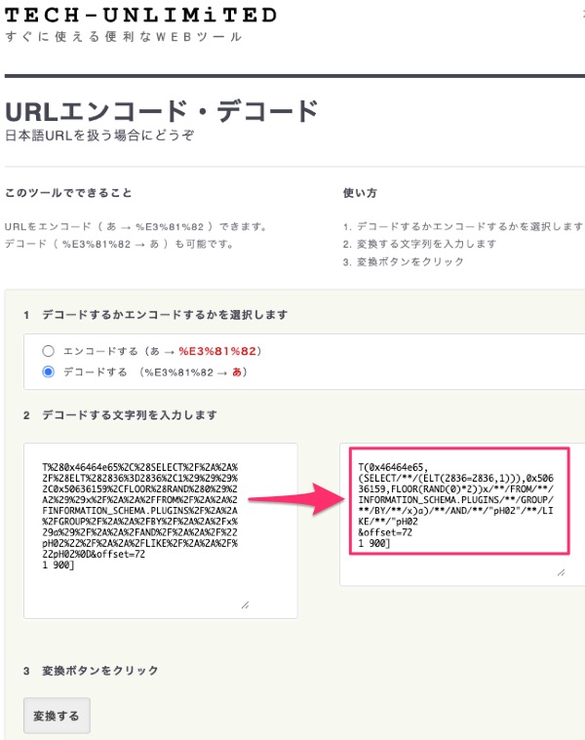Click the 使い方 heading
This screenshot has width=585, height=740.
(x=360, y=193)
